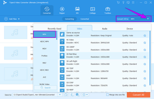Choose ProRes format
Screen dimensions: 154x99
coord(44,56)
